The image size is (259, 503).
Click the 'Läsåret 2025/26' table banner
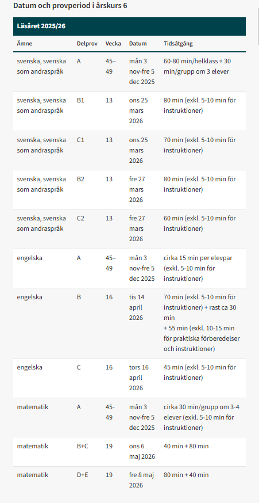[x=129, y=26]
